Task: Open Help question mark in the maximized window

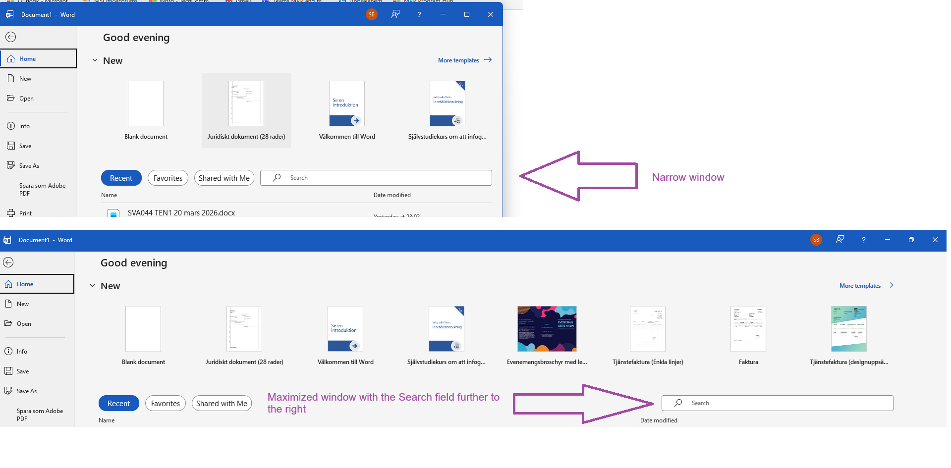Action: pyautogui.click(x=863, y=240)
